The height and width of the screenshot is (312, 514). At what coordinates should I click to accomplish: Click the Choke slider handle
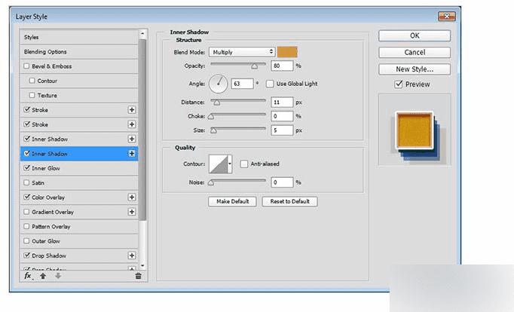[211, 116]
